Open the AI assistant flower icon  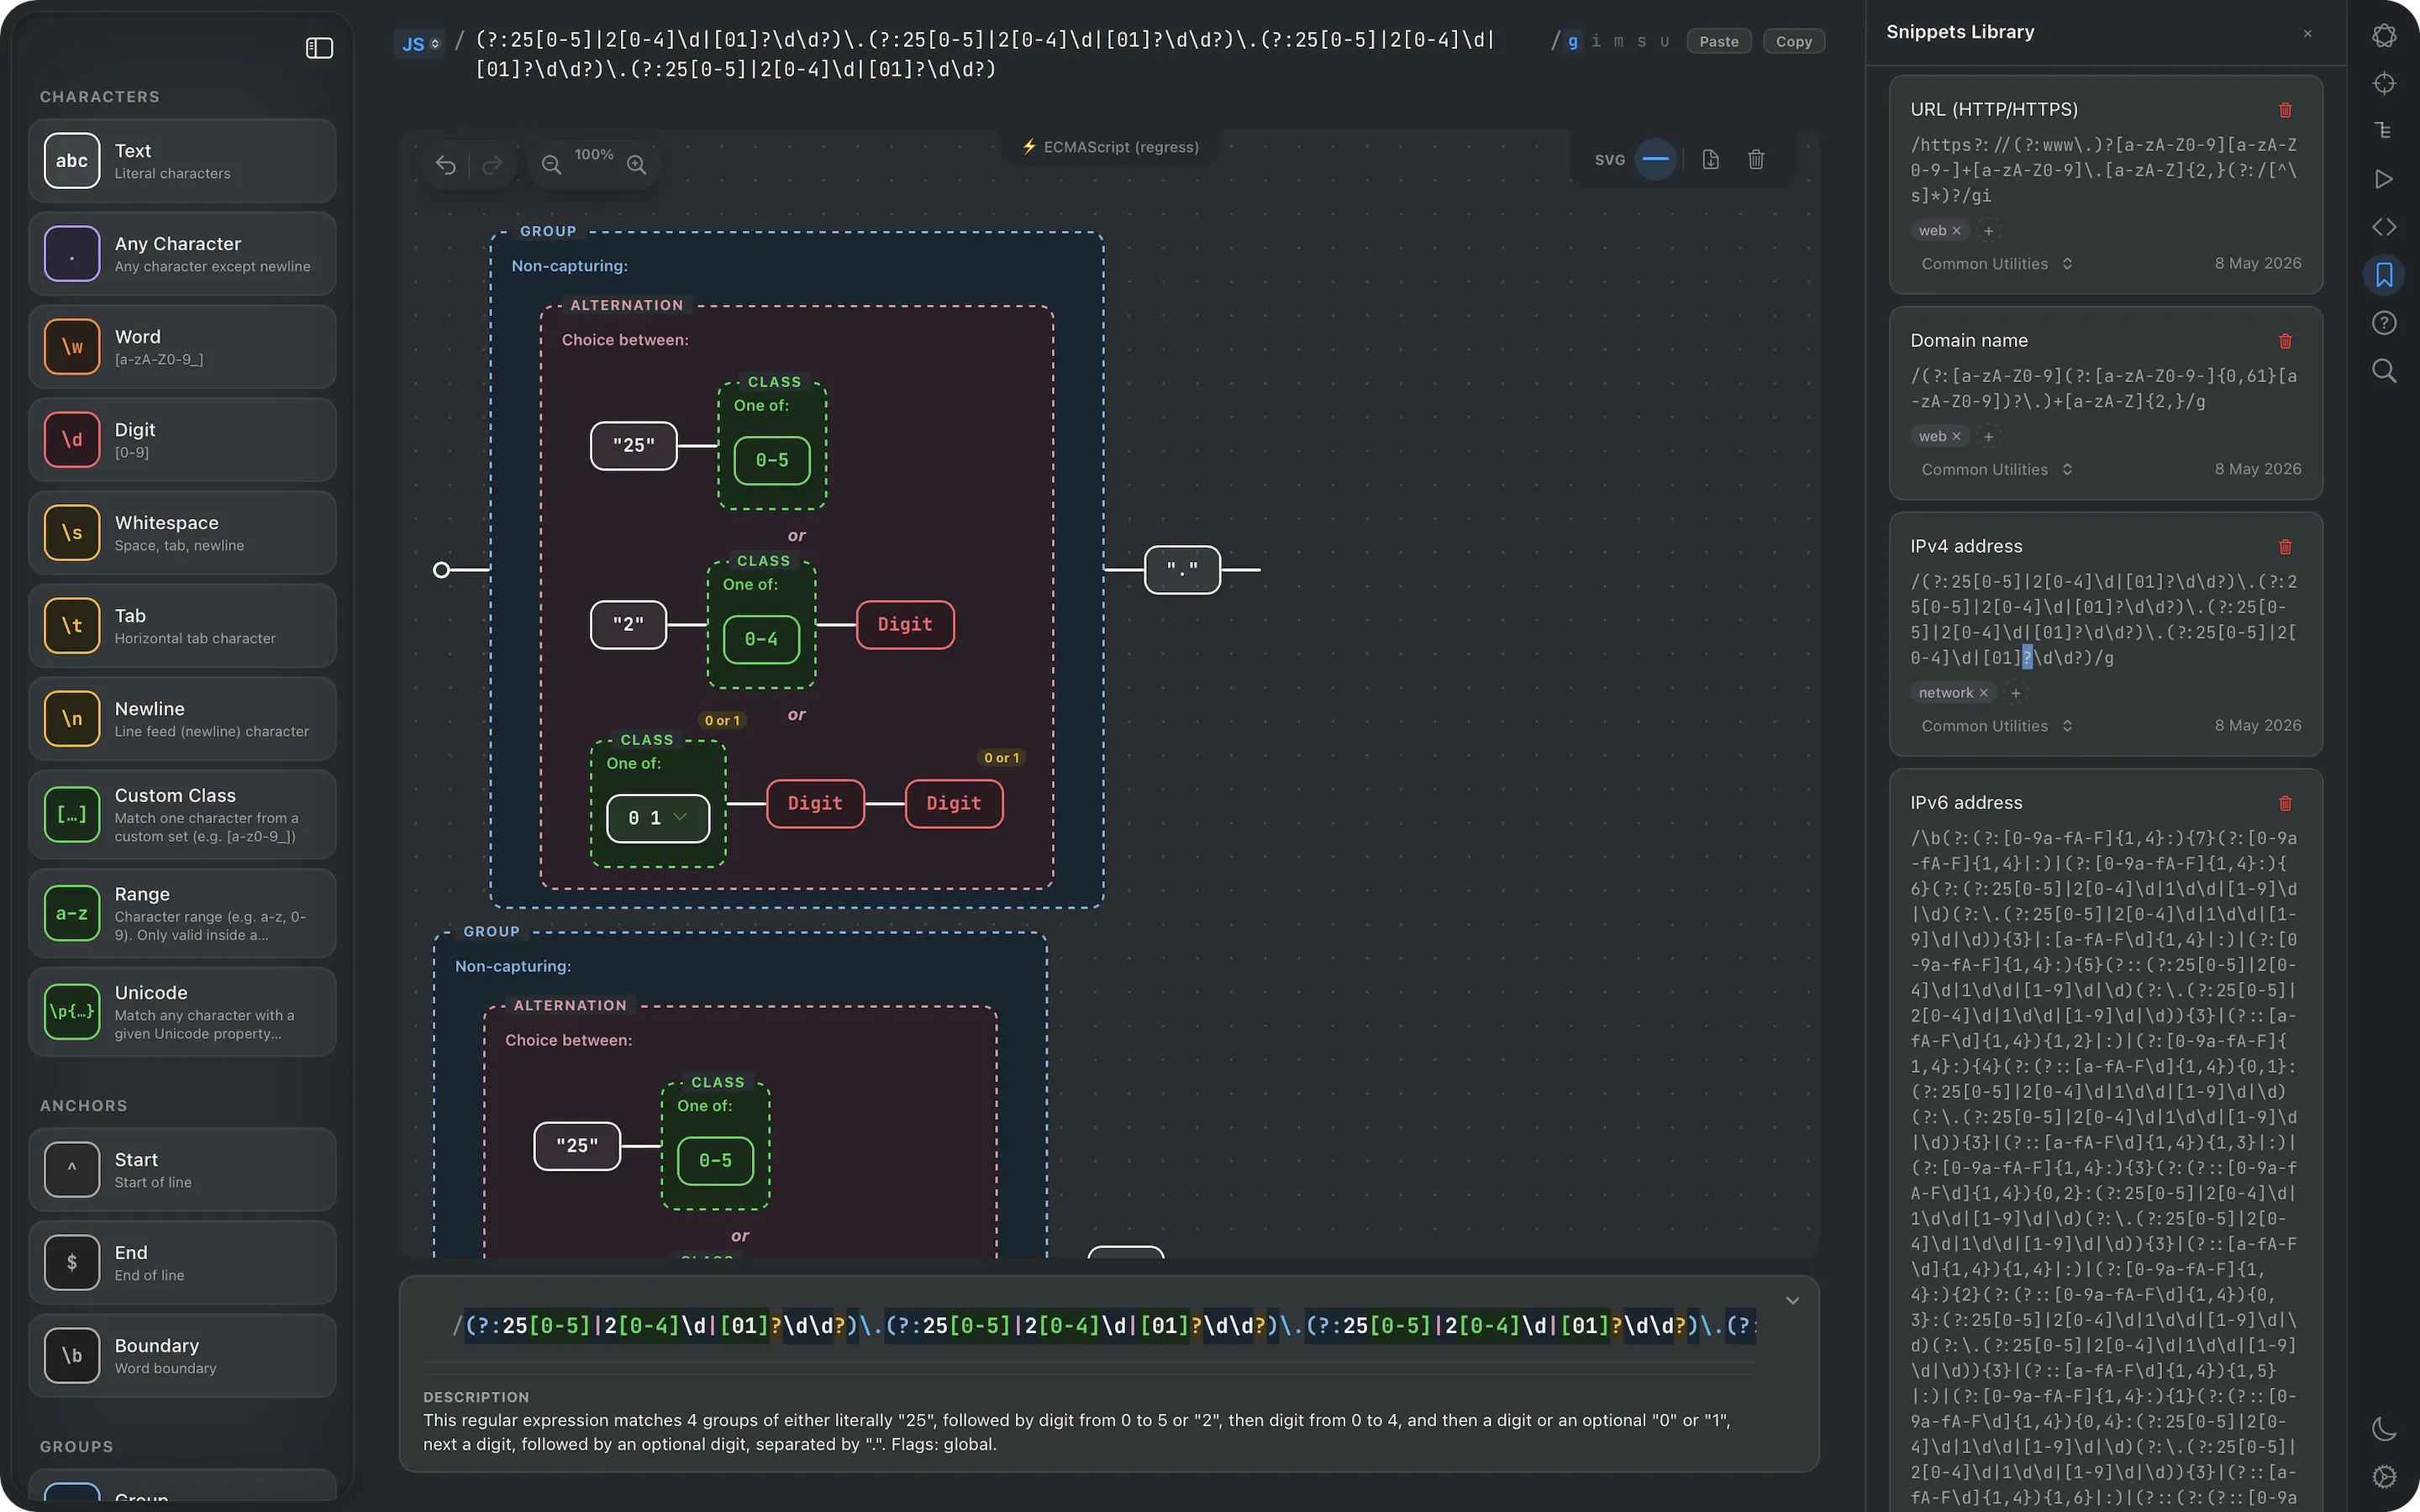(x=2384, y=36)
